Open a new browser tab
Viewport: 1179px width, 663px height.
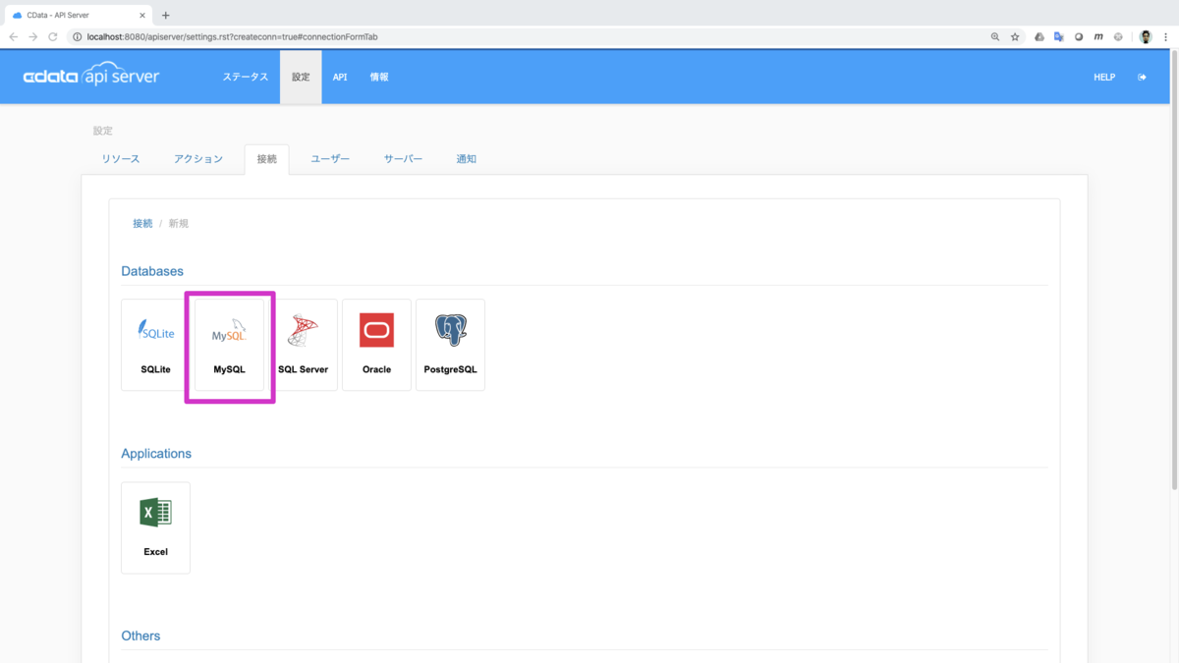[x=165, y=15]
